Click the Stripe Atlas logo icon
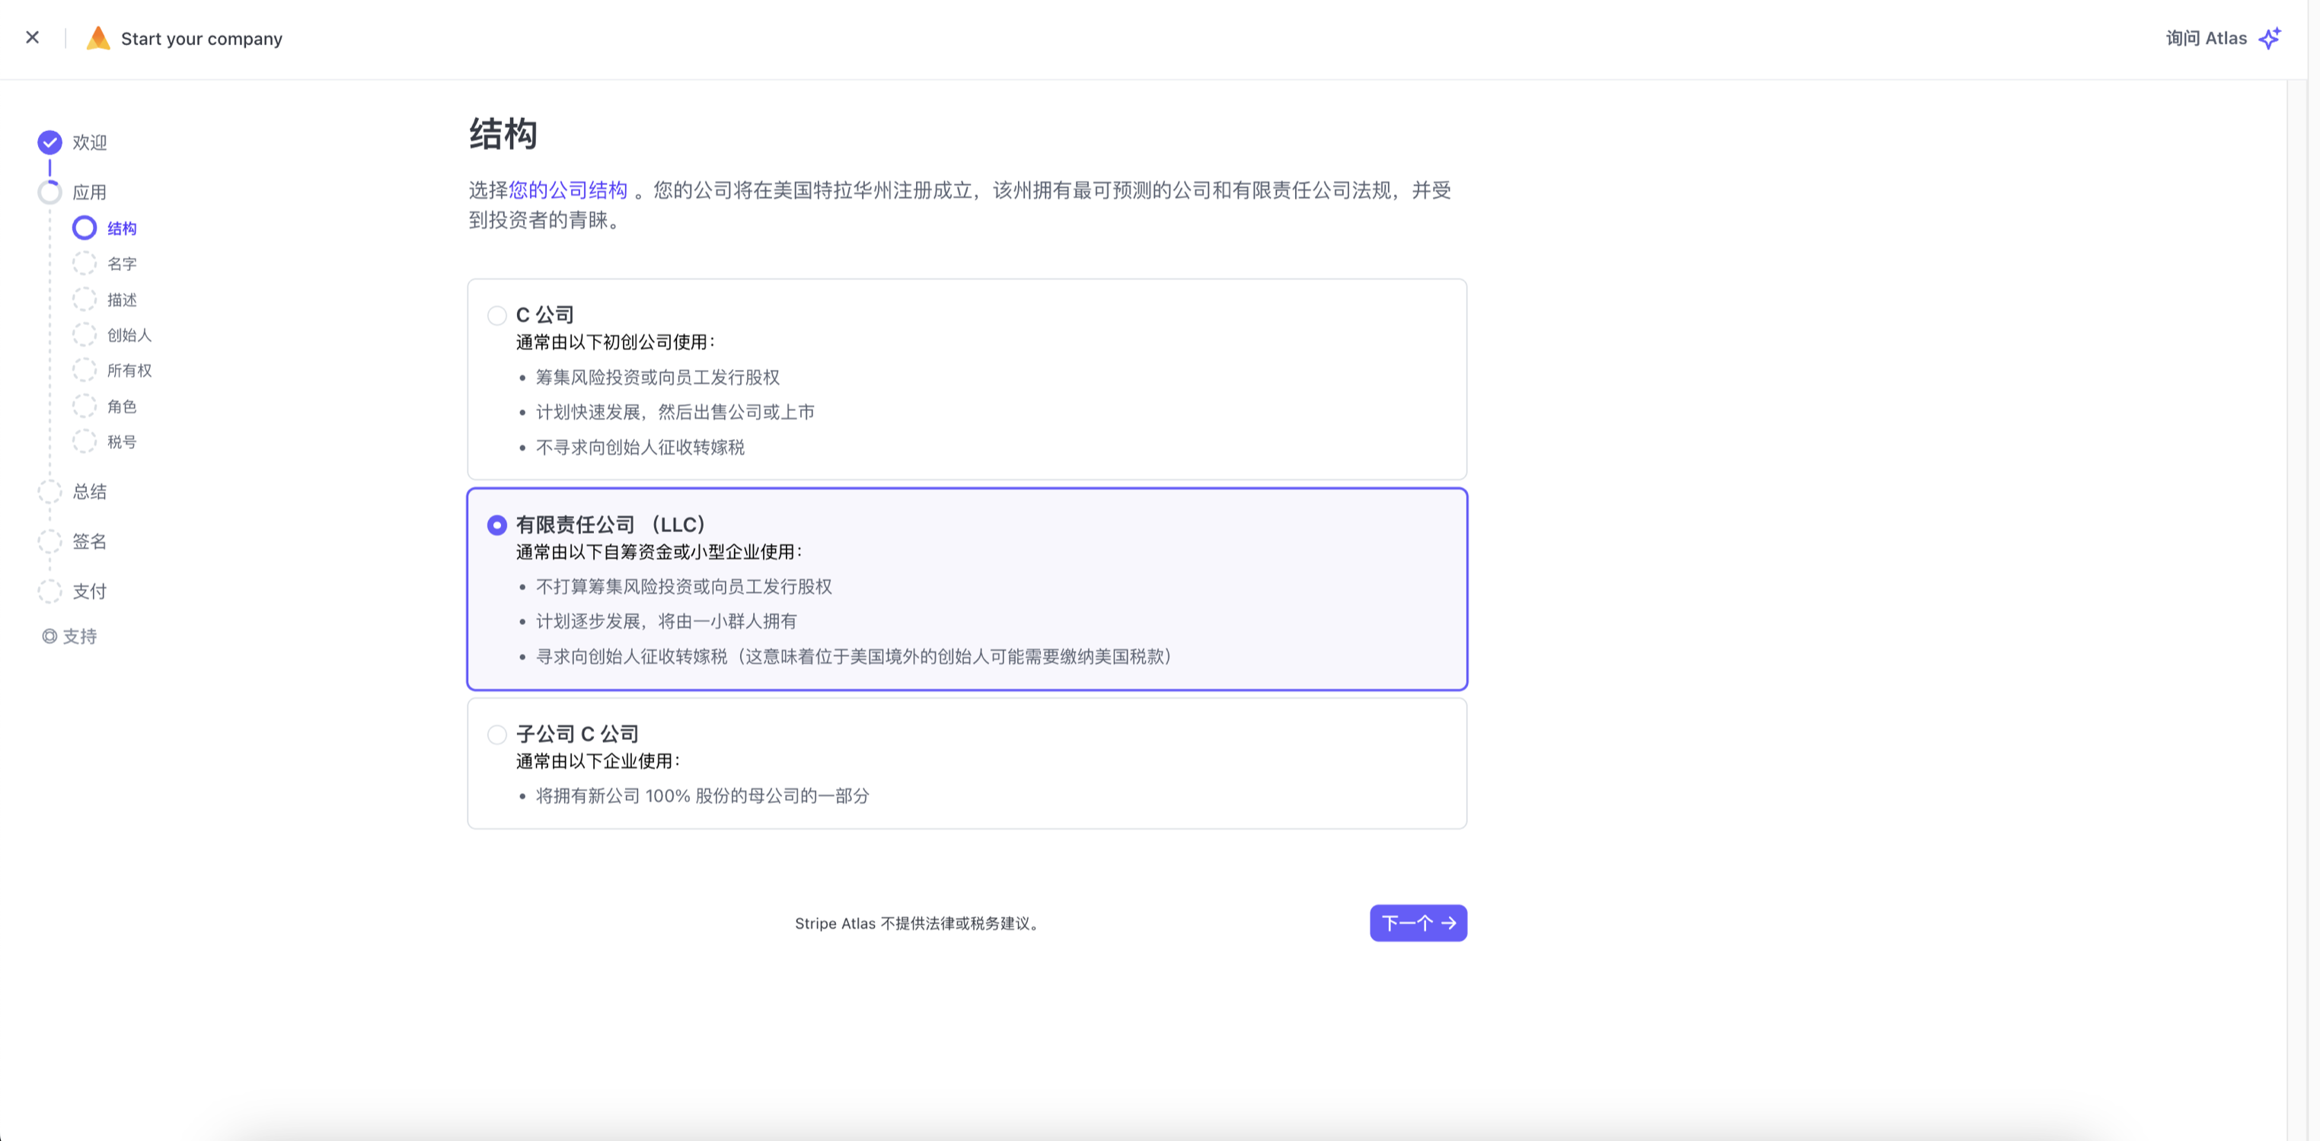 point(97,38)
